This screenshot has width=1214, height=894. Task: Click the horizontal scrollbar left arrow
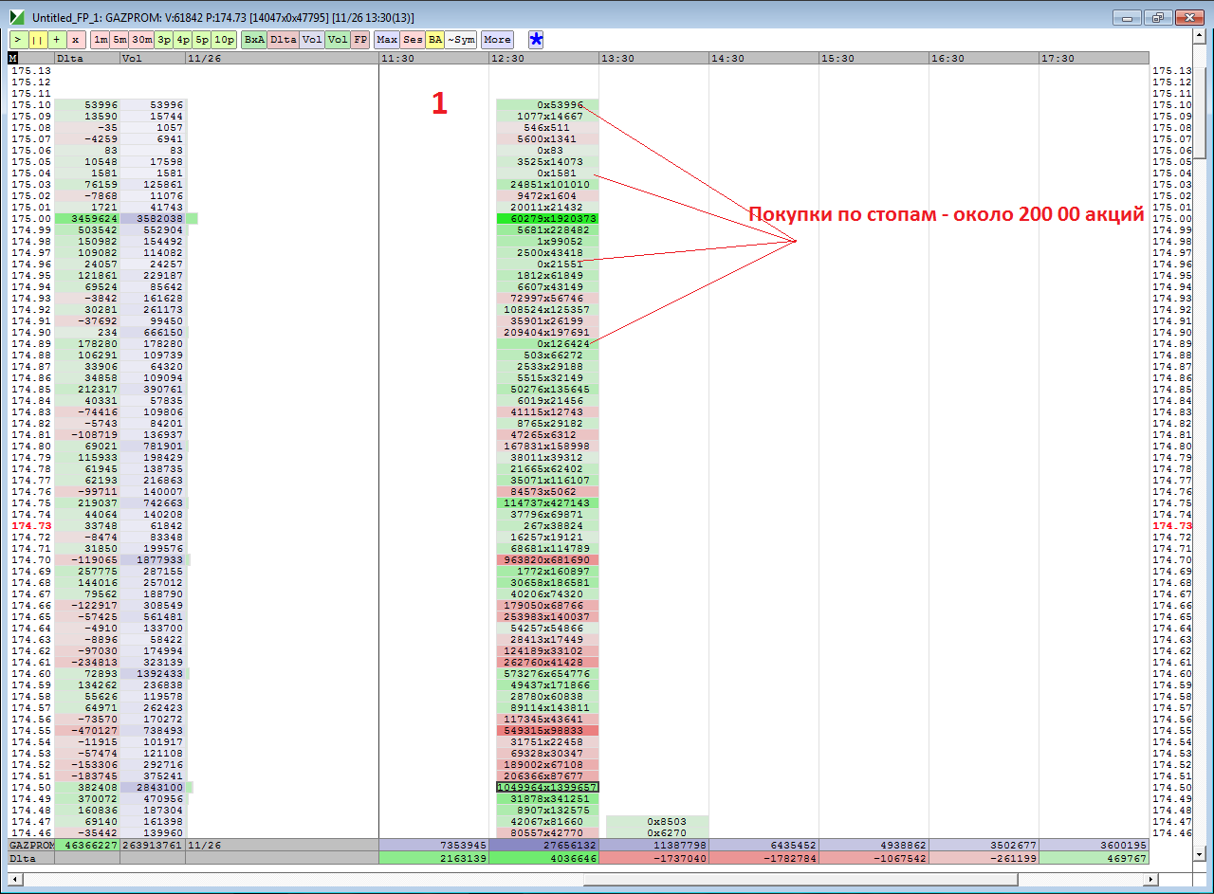(x=15, y=879)
